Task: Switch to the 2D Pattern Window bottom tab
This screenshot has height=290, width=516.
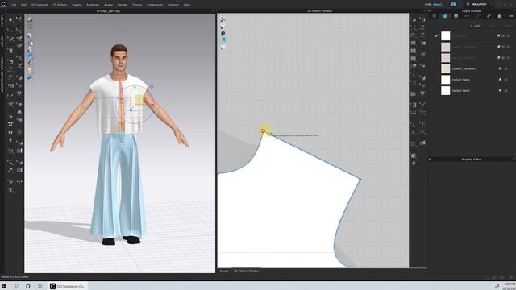Action: pos(246,271)
